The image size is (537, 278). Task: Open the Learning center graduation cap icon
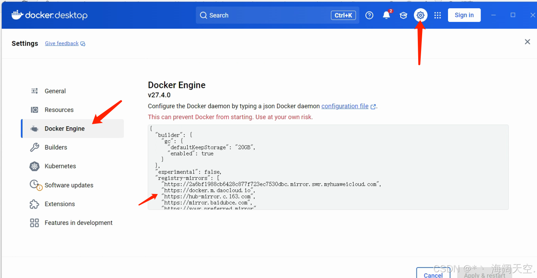(x=403, y=15)
